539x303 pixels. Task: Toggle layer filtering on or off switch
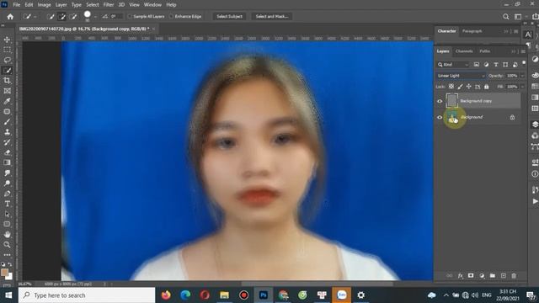click(x=524, y=63)
